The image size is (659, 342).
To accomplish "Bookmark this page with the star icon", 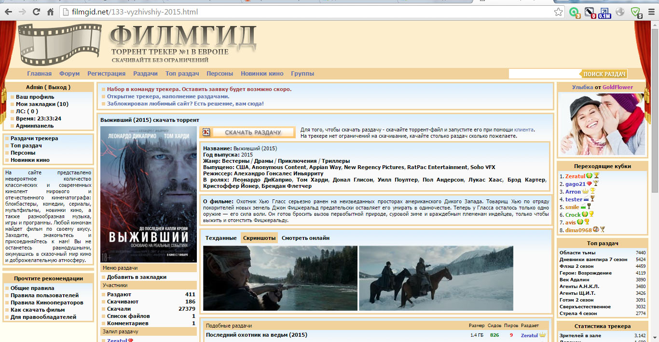I will (558, 12).
